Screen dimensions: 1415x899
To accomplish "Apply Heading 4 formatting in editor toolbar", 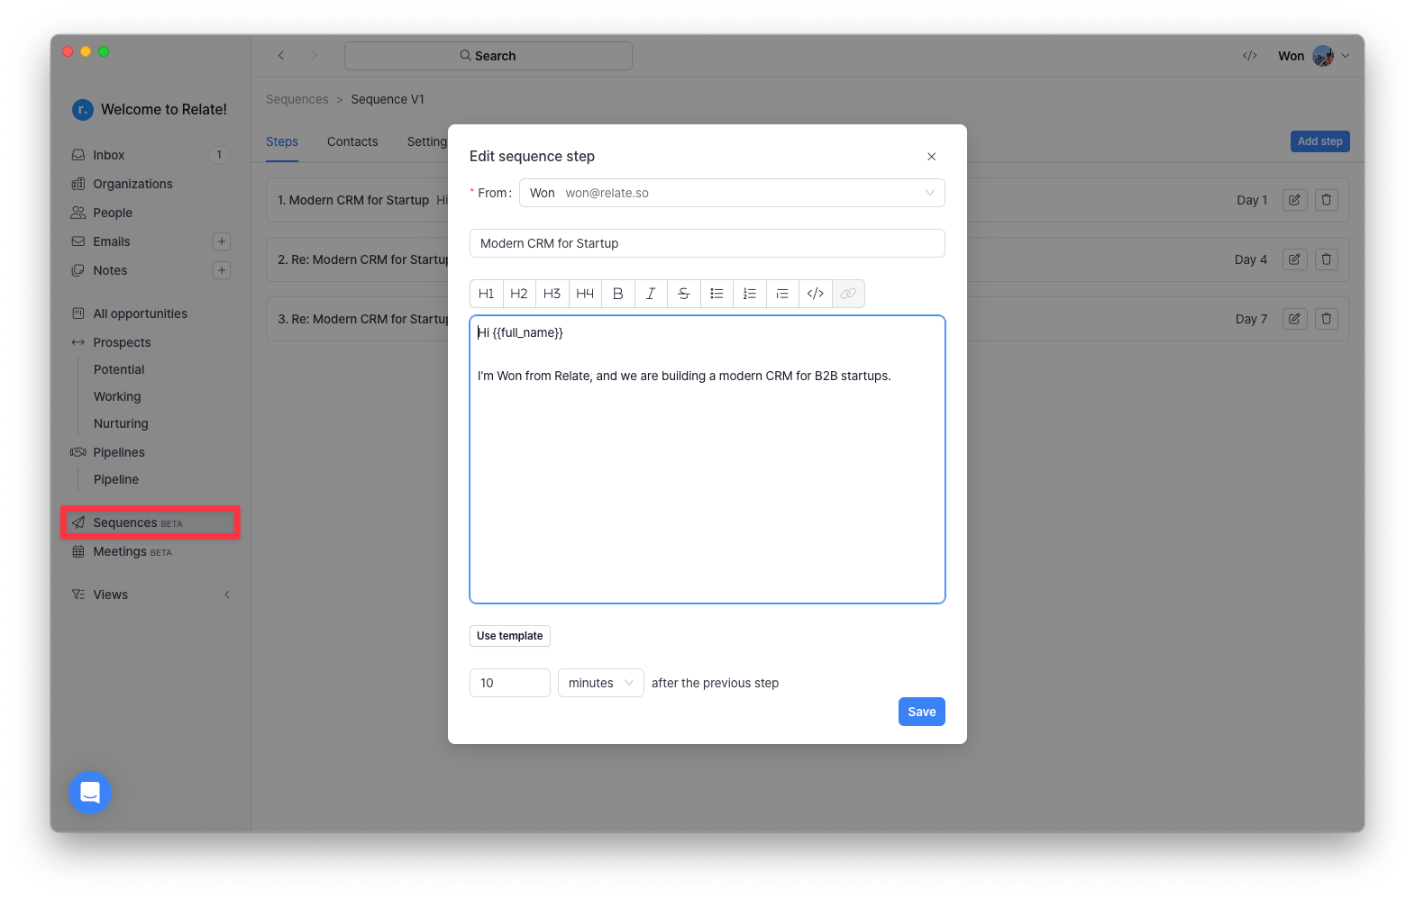I will point(585,294).
